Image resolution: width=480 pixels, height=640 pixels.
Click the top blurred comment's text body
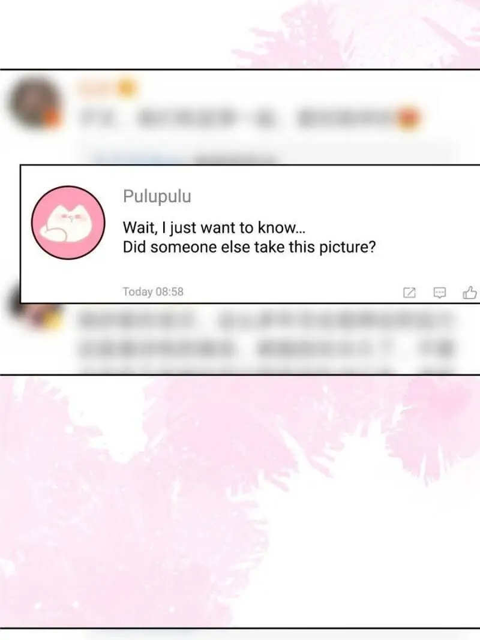(x=249, y=118)
